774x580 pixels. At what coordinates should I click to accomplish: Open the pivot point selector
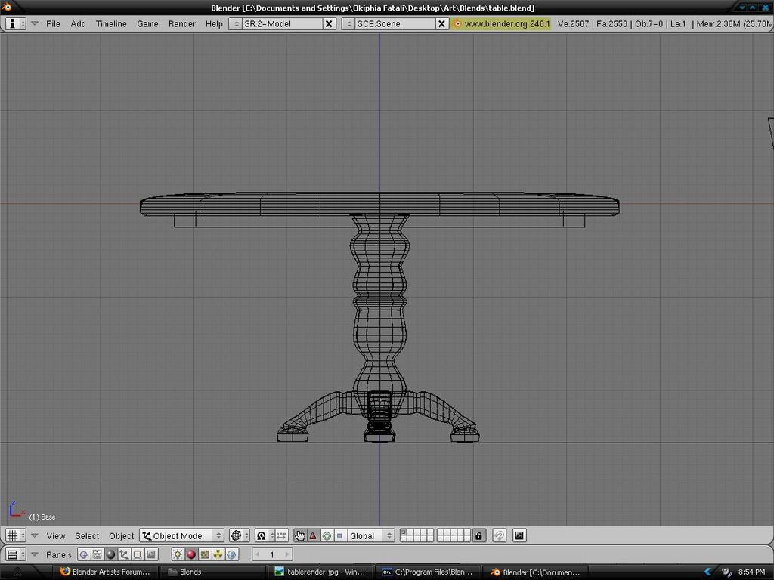click(x=265, y=535)
